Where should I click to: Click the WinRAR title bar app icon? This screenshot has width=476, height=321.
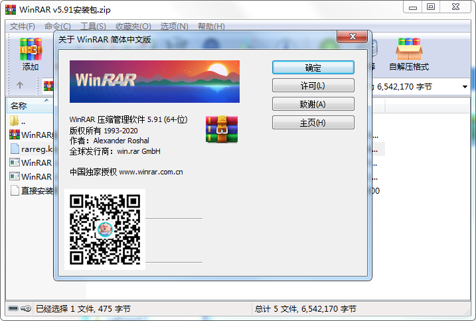pos(11,9)
